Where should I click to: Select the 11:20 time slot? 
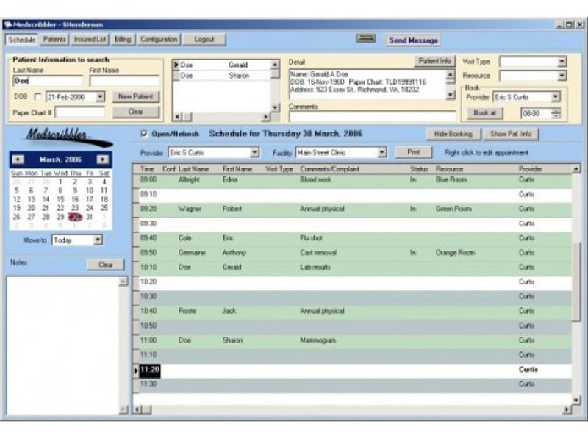(355, 370)
